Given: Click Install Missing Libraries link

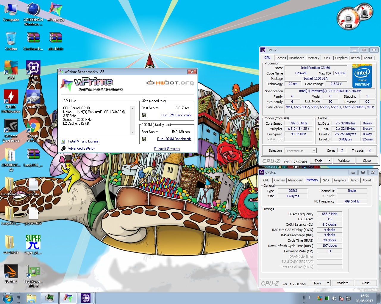Looking at the screenshot, I should pos(84,141).
